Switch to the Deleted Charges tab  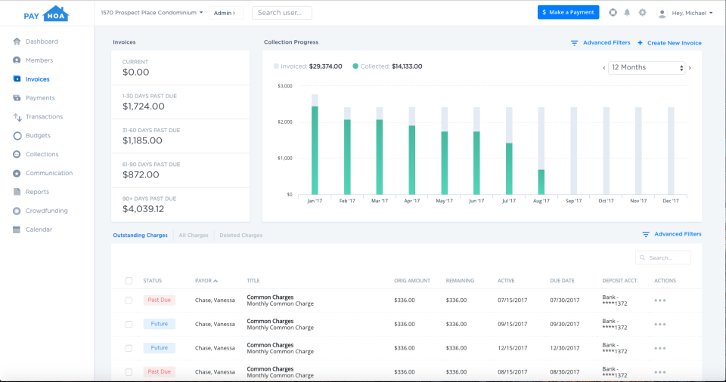pos(240,236)
